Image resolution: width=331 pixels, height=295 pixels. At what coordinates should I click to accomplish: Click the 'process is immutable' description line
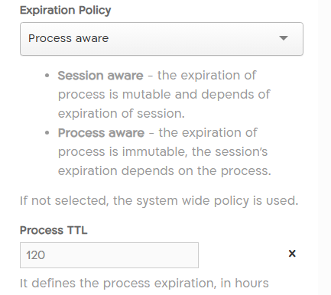(x=163, y=152)
